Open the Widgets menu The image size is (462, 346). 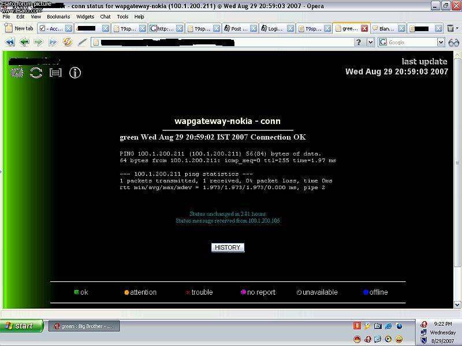coord(85,17)
